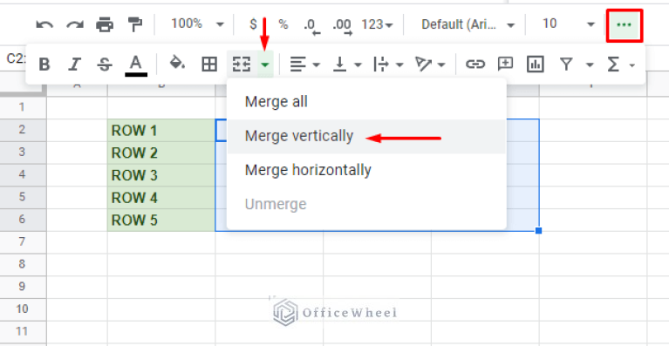Click the three-dots More toolbar button
Viewport: 669px width, 346px height.
point(625,24)
